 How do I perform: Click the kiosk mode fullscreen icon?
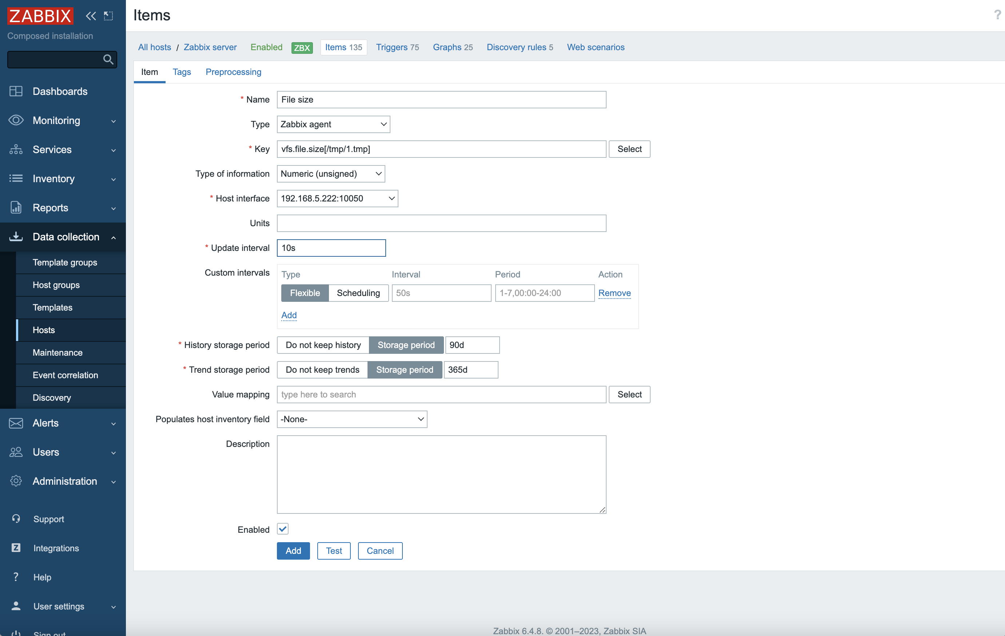(108, 16)
